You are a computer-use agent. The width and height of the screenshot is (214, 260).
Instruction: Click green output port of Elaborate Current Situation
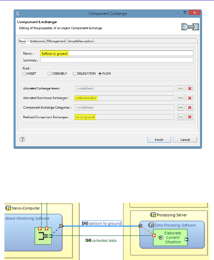(x=186, y=239)
